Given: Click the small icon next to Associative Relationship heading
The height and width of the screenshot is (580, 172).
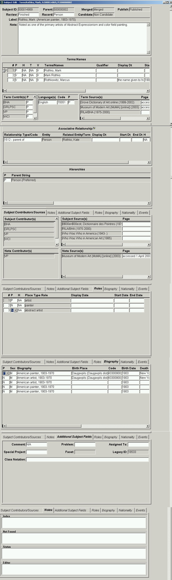Looking at the screenshot, I should pyautogui.click(x=94, y=128).
